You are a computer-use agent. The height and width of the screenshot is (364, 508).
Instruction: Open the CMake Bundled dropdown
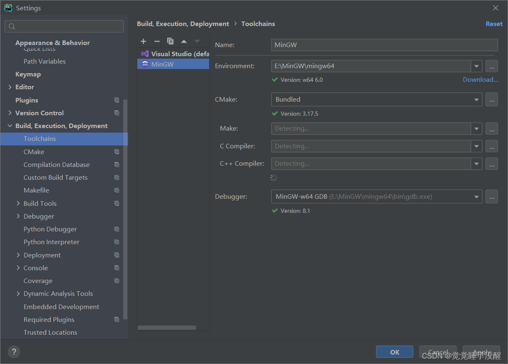click(x=477, y=100)
